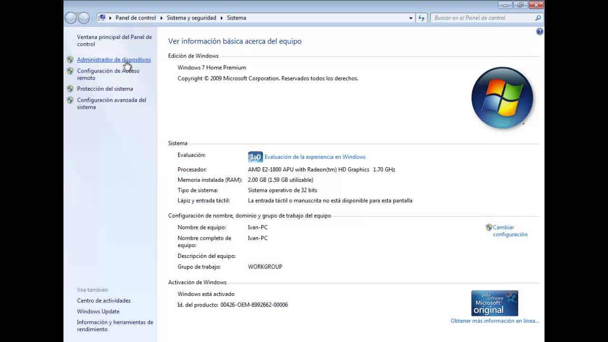Go to Panel de control breadcrumb

(136, 18)
